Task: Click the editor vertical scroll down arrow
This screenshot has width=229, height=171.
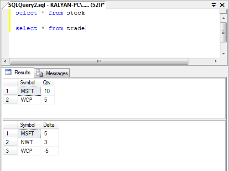Action: [224, 53]
